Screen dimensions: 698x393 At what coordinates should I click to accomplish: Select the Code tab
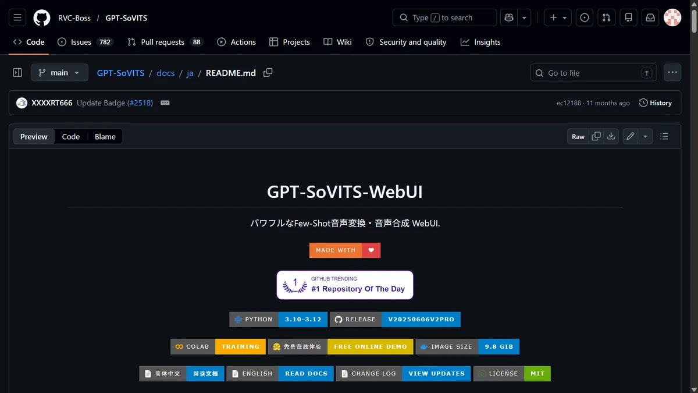point(29,42)
